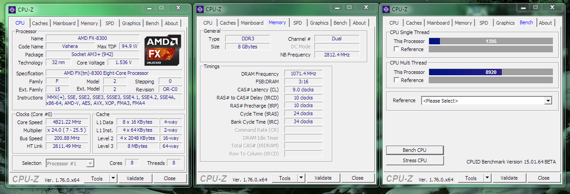Image resolution: width=570 pixels, height=194 pixels.
Task: Open Mainboard tab in left window
Action: coord(64,23)
